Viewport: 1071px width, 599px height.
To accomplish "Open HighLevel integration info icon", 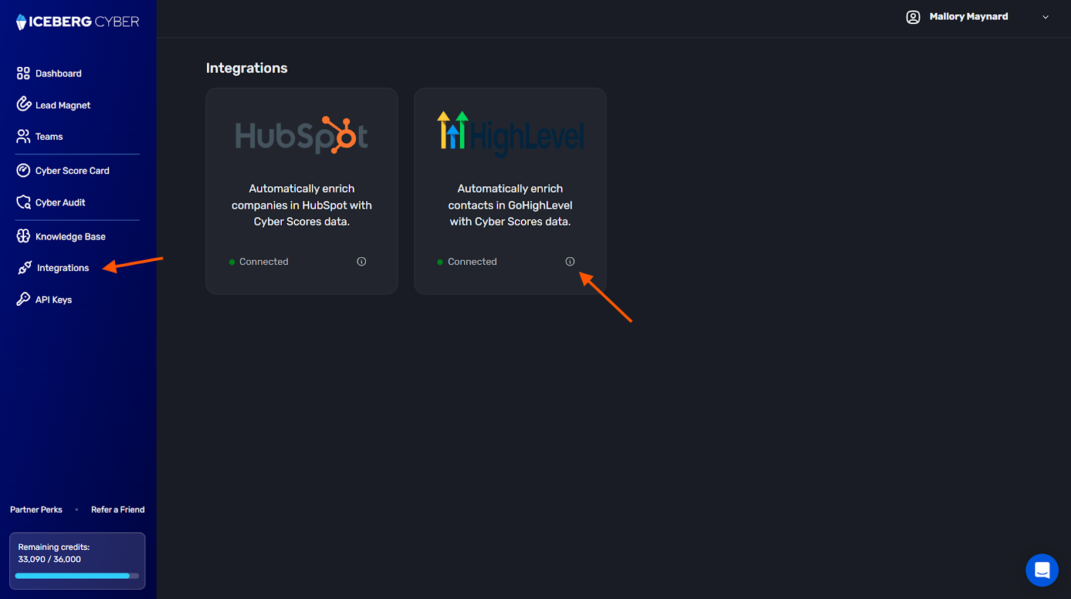I will click(570, 262).
